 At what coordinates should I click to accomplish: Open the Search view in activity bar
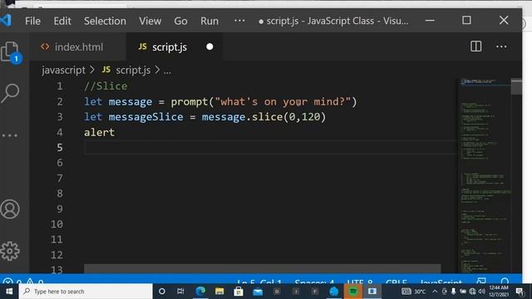tap(10, 93)
